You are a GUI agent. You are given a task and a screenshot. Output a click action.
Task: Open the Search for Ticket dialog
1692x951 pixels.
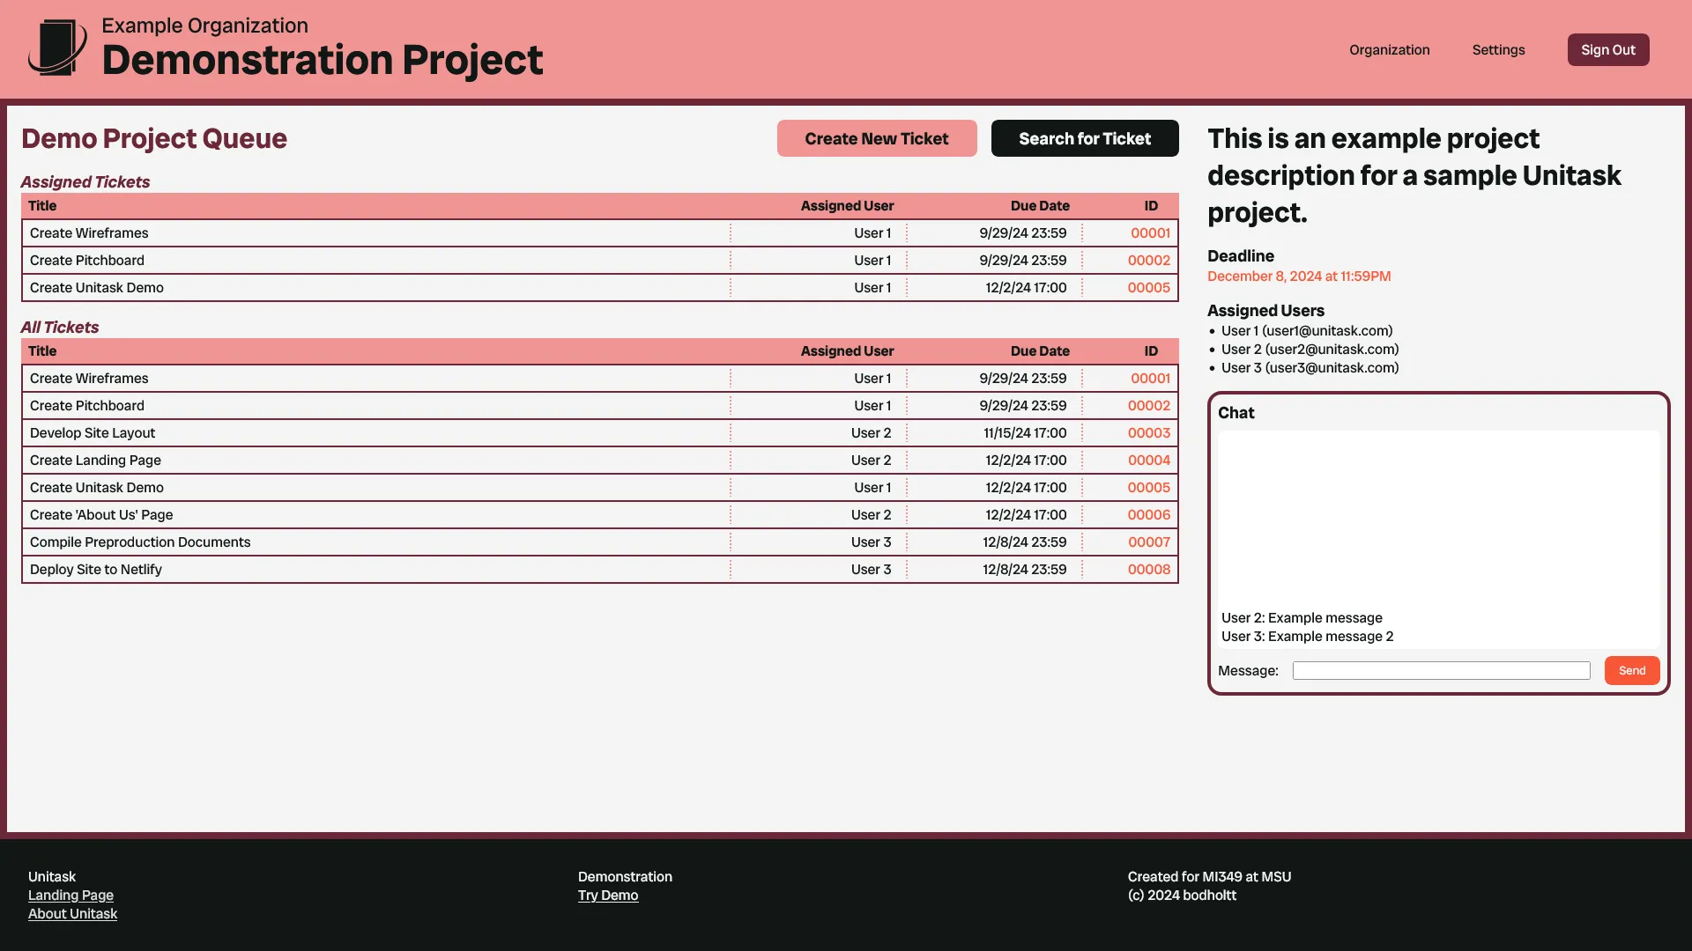(x=1085, y=138)
